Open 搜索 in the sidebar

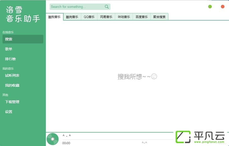coord(23,39)
